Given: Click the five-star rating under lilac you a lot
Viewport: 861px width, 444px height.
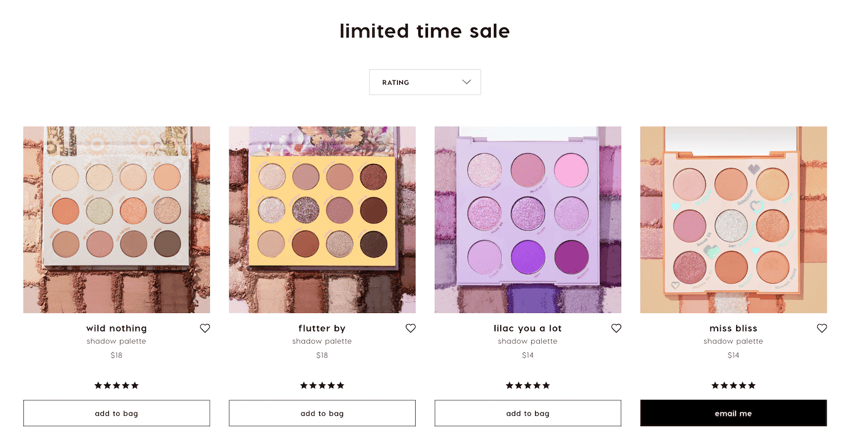Looking at the screenshot, I should [528, 385].
